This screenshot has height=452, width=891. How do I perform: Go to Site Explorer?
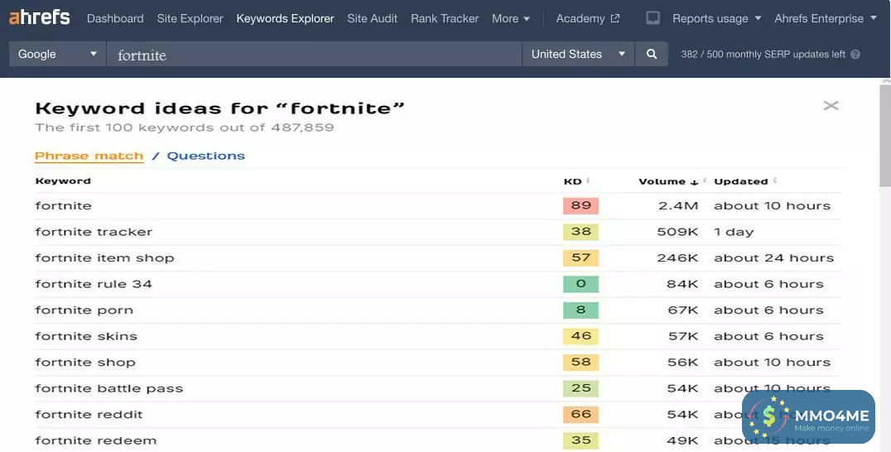[x=190, y=18]
